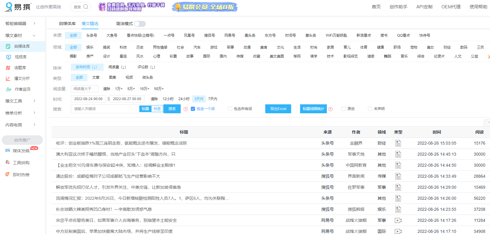Uncheck the 包含一个词 checkbox
The height and width of the screenshot is (234, 490).
click(x=193, y=109)
